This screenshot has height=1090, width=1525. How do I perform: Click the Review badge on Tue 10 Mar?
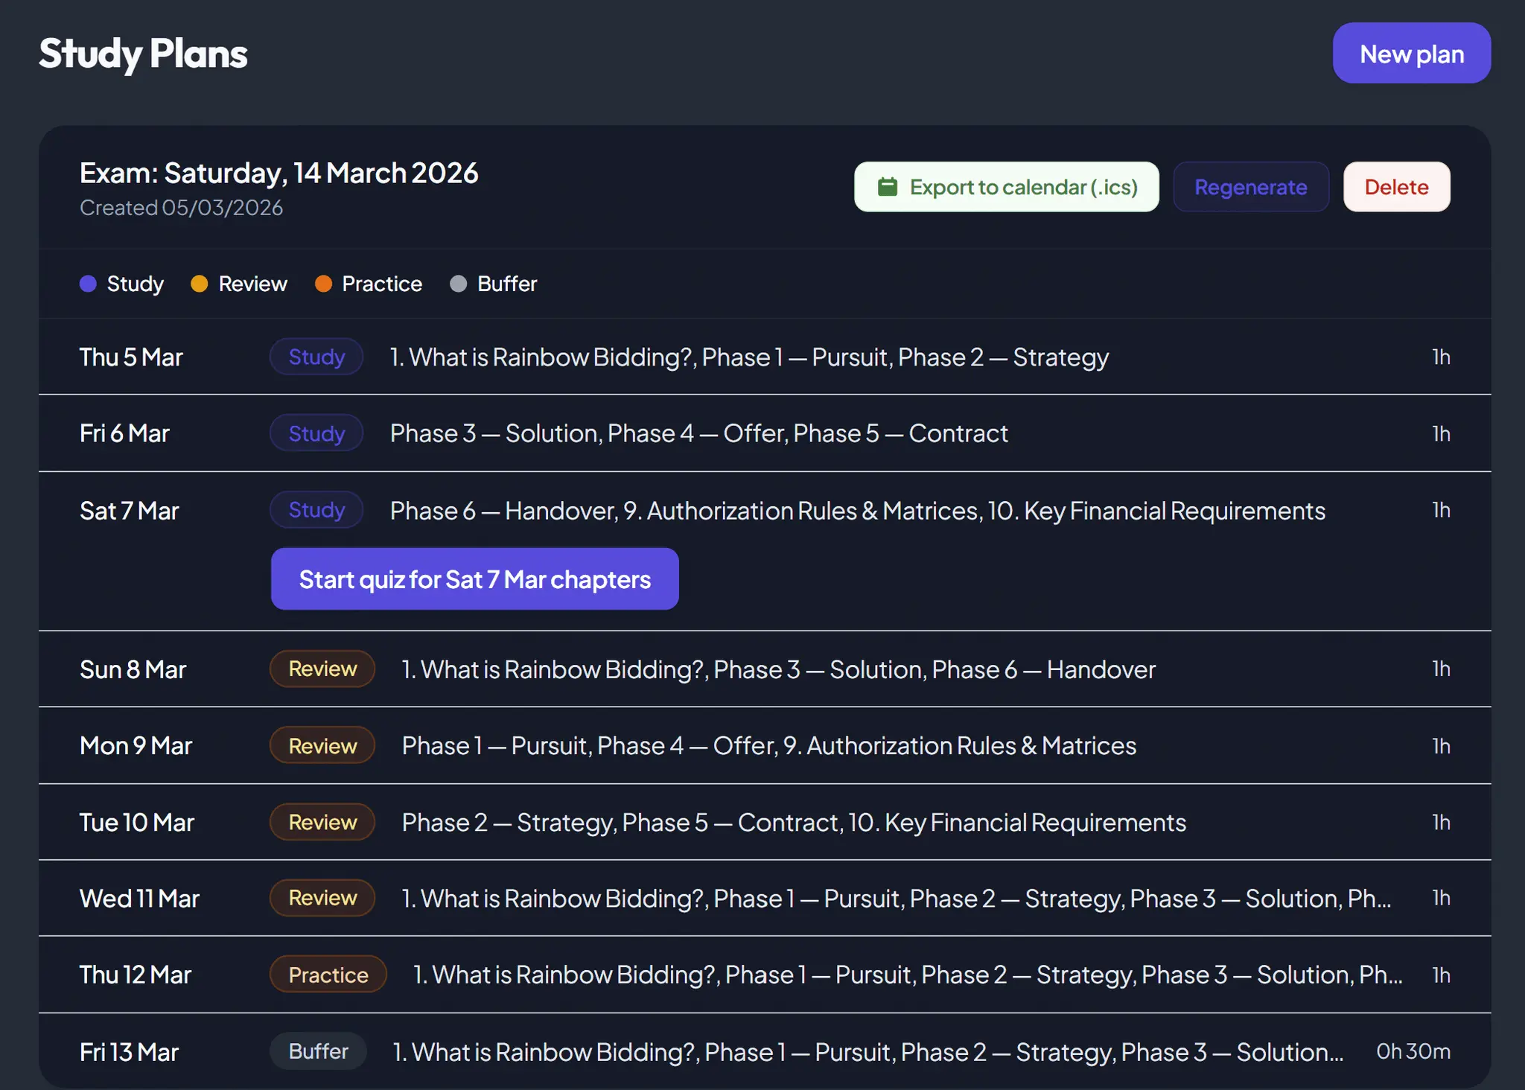[322, 822]
